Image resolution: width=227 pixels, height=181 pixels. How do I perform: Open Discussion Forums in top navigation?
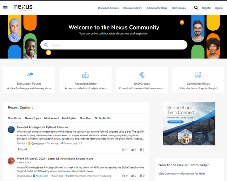108,8
